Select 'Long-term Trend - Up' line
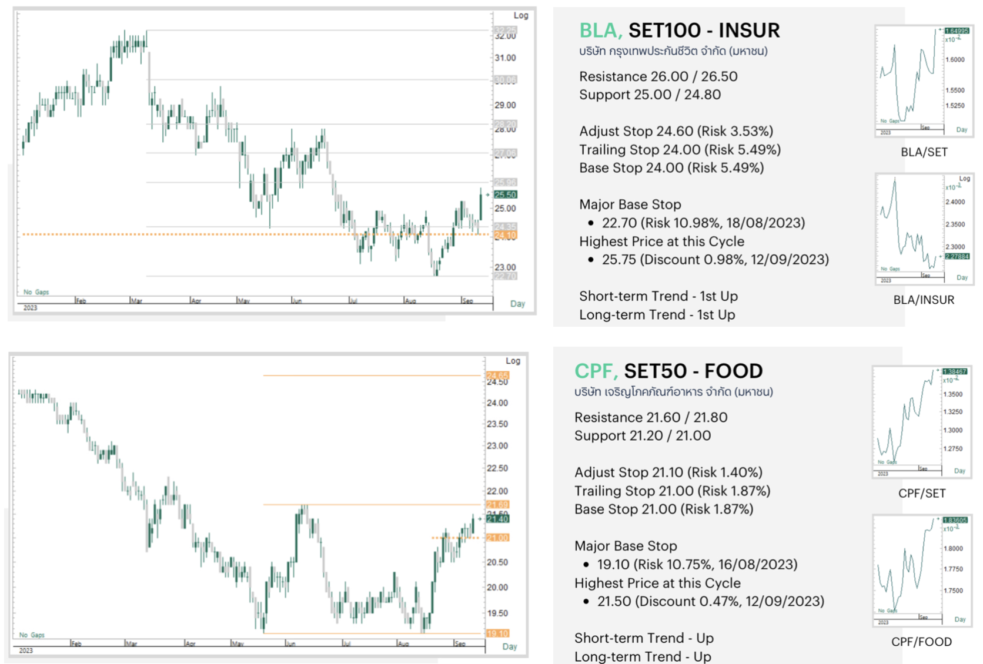The image size is (983, 664). coord(643,656)
